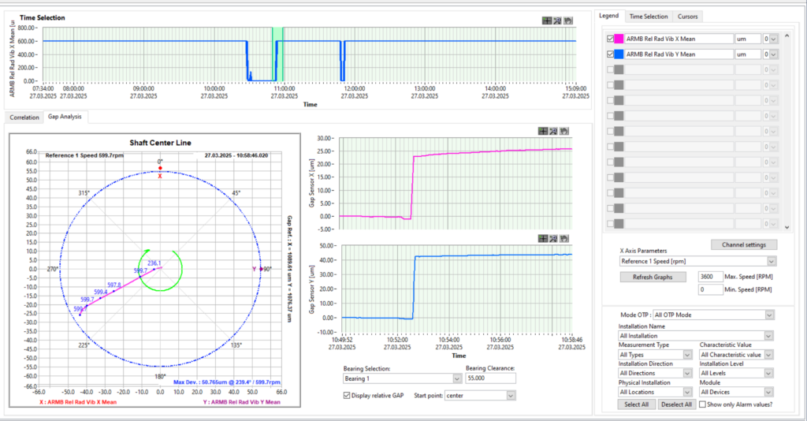Open the Installation Direction dropdown
The height and width of the screenshot is (421, 807).
655,373
